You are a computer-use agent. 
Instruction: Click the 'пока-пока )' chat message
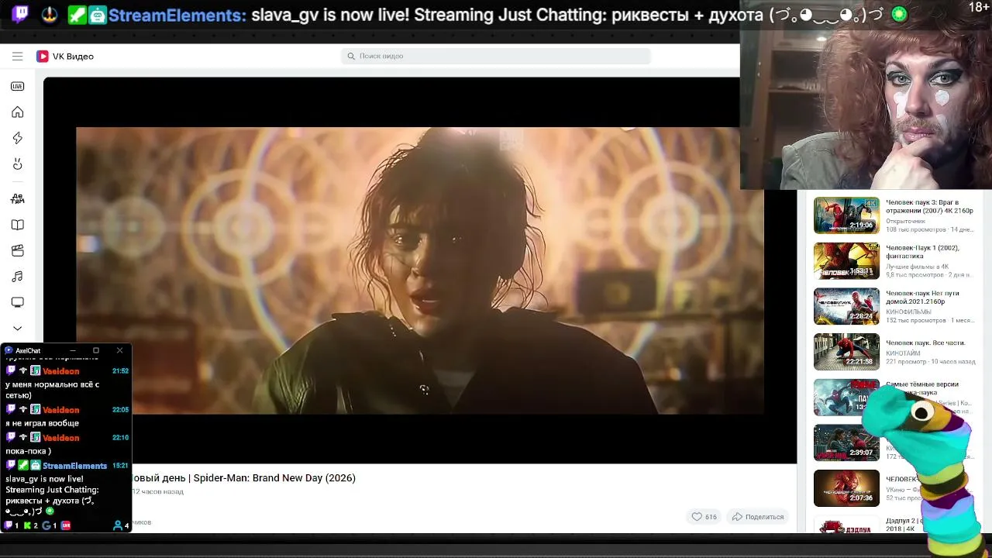click(28, 451)
